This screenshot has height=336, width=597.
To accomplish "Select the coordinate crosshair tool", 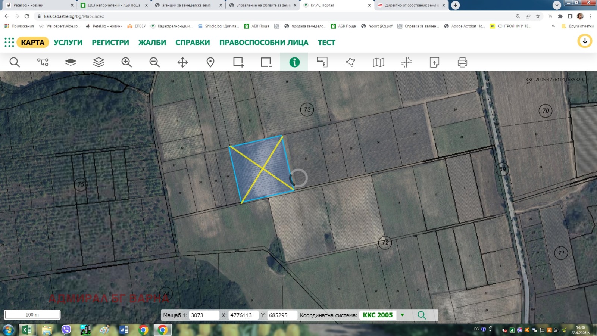I will [406, 62].
